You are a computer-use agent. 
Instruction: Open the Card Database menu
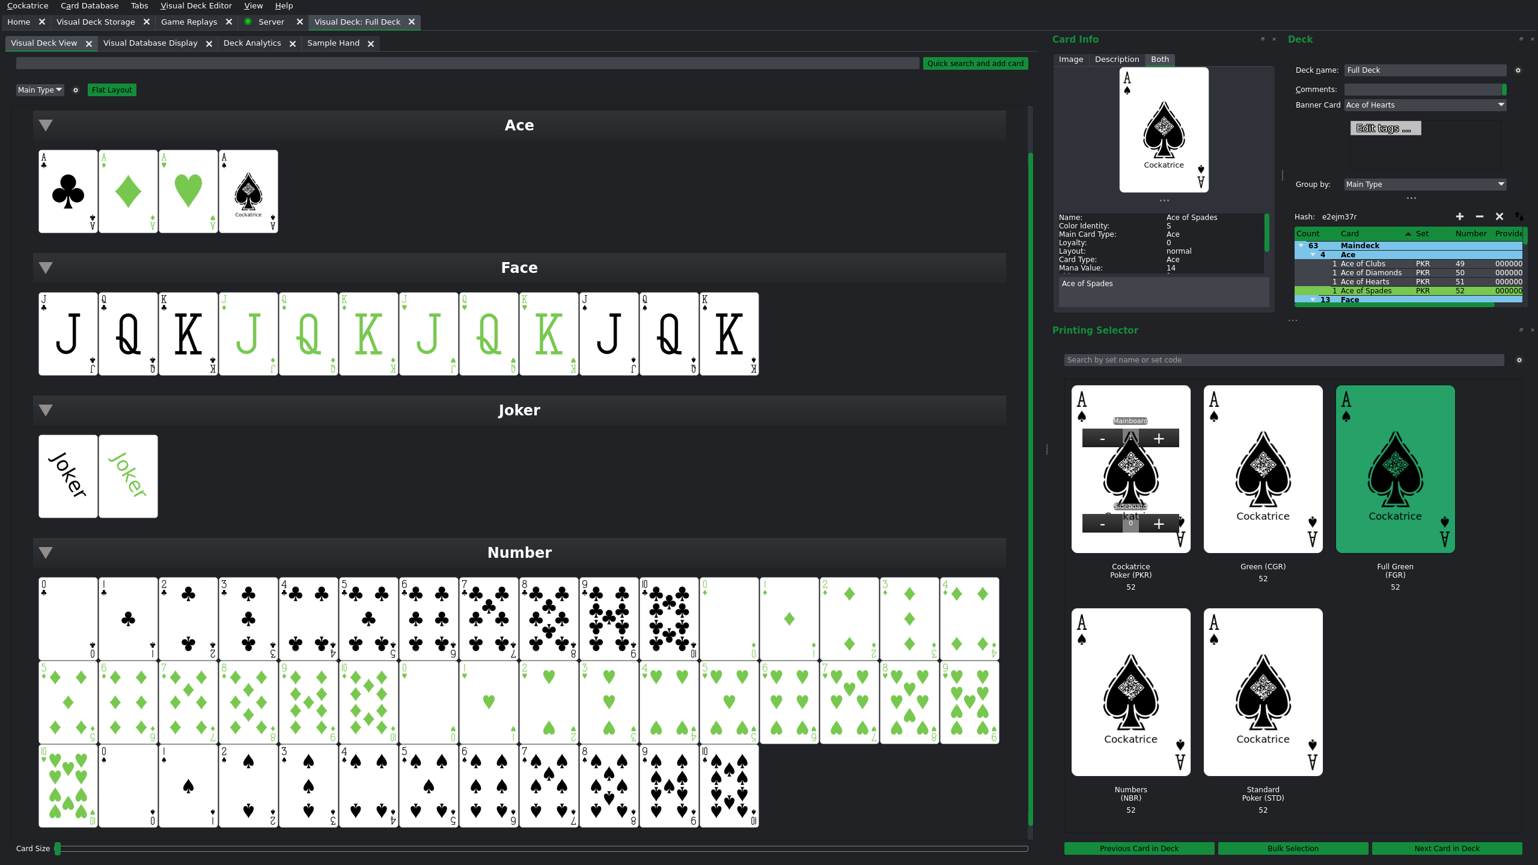click(90, 6)
